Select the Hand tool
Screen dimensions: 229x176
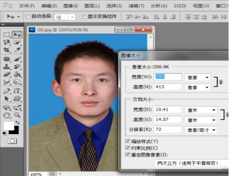7,115
